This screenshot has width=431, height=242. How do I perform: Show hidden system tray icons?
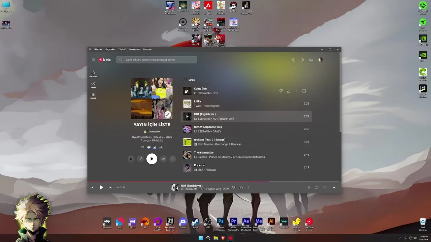(400, 238)
